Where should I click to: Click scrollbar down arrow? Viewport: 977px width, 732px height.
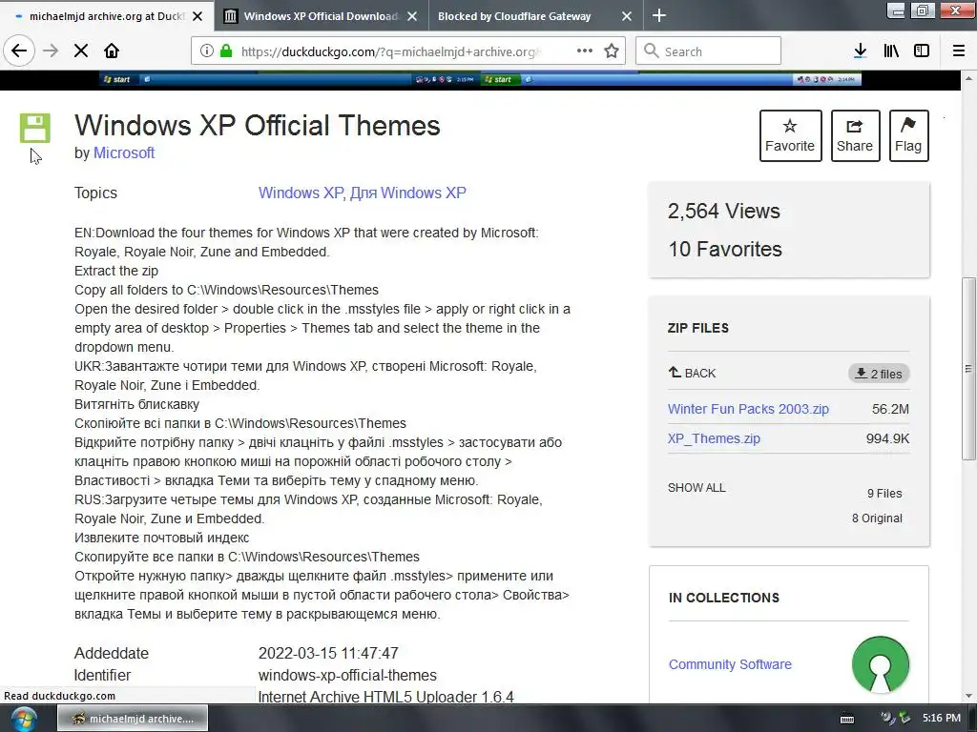coord(968,696)
